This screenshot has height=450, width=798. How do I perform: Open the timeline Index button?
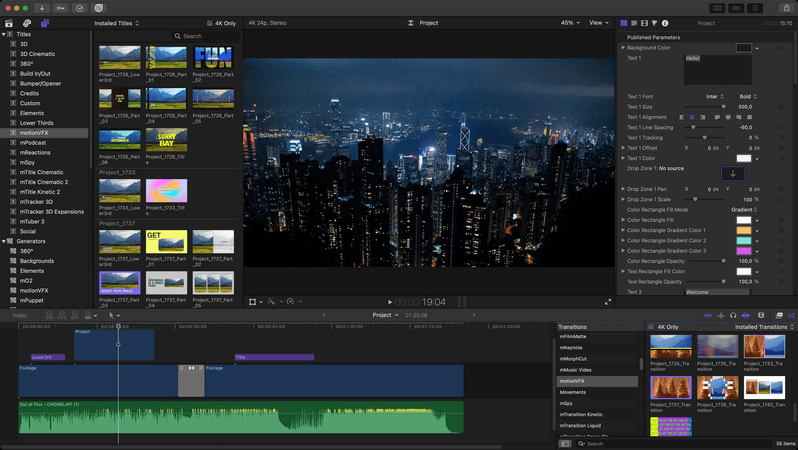(20, 315)
